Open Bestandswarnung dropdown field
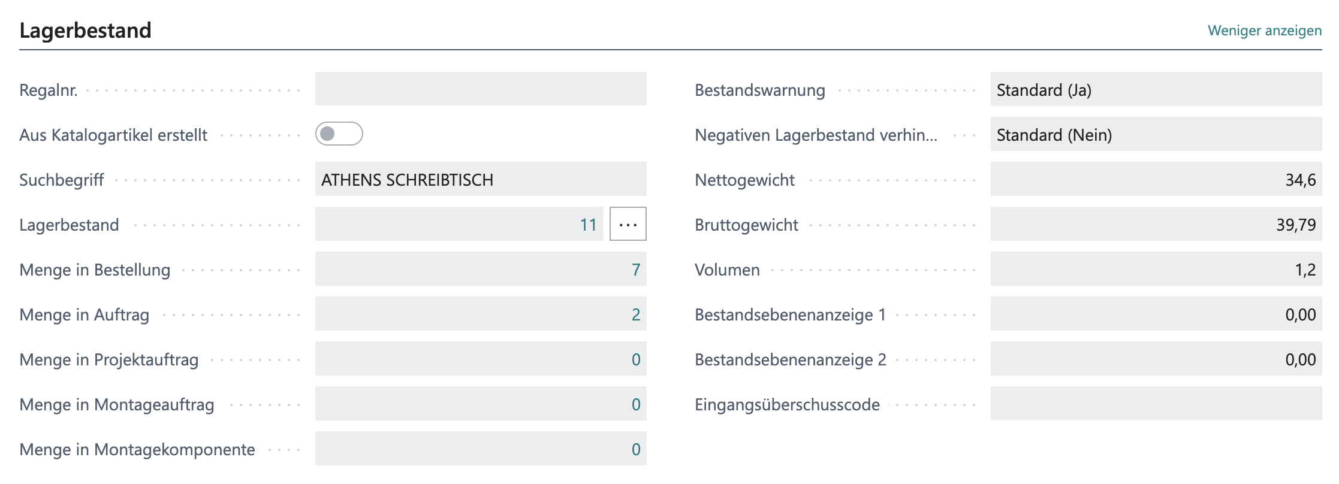 point(1155,89)
